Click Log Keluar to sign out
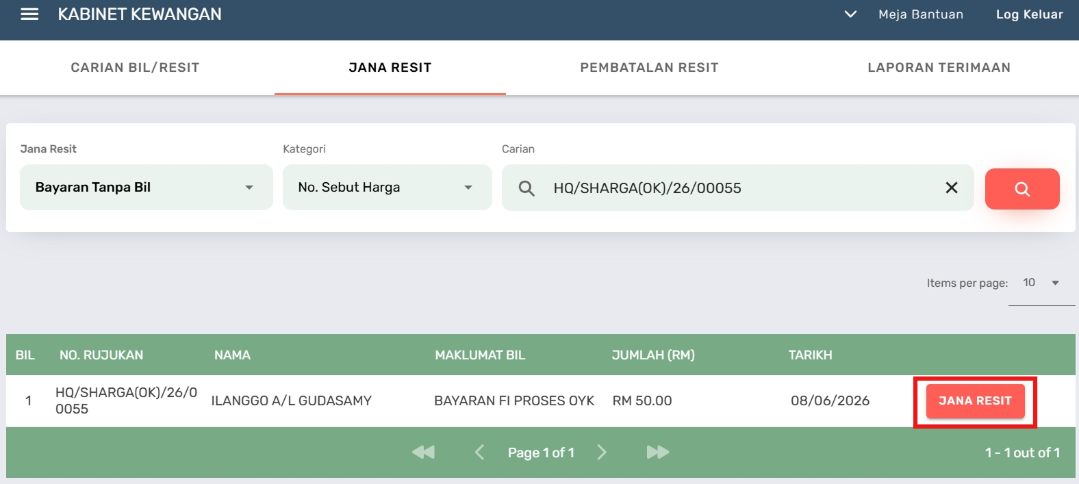Viewport: 1079px width, 484px height. tap(1029, 14)
